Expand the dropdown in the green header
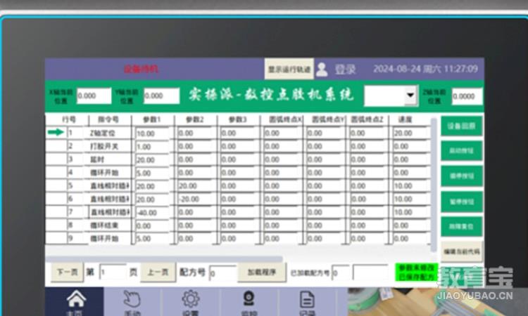The image size is (528, 316). pyautogui.click(x=410, y=95)
